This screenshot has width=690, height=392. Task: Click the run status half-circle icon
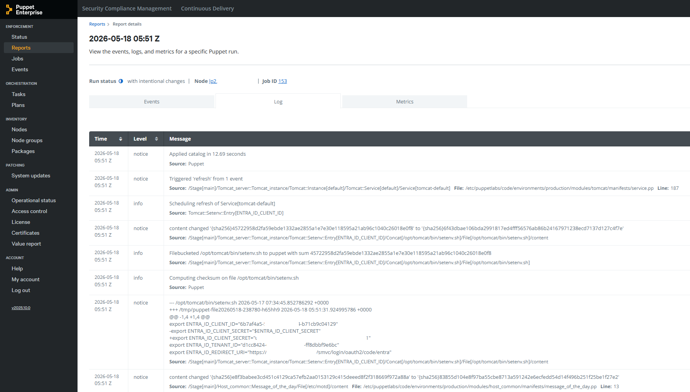click(x=121, y=81)
